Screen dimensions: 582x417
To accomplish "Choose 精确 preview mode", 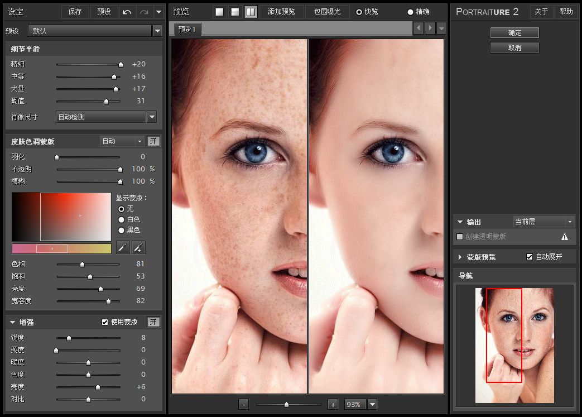I will [x=411, y=12].
